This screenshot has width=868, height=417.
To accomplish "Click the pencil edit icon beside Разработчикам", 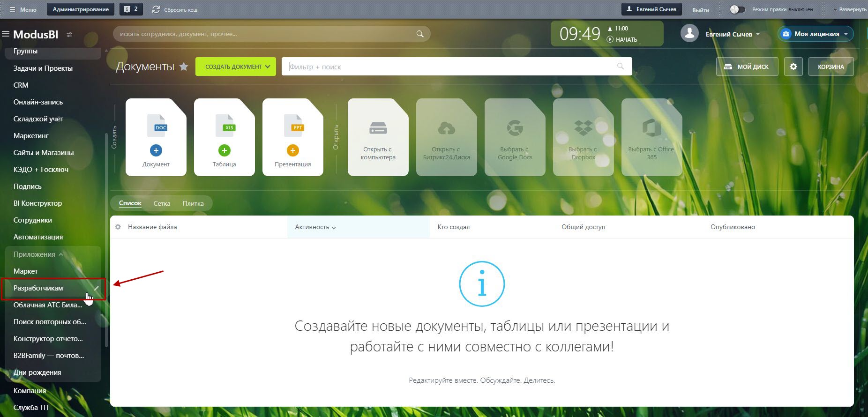I will tap(97, 288).
